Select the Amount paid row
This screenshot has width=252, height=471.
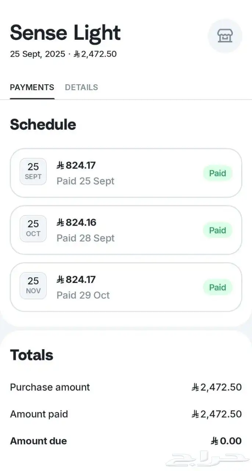(126, 414)
